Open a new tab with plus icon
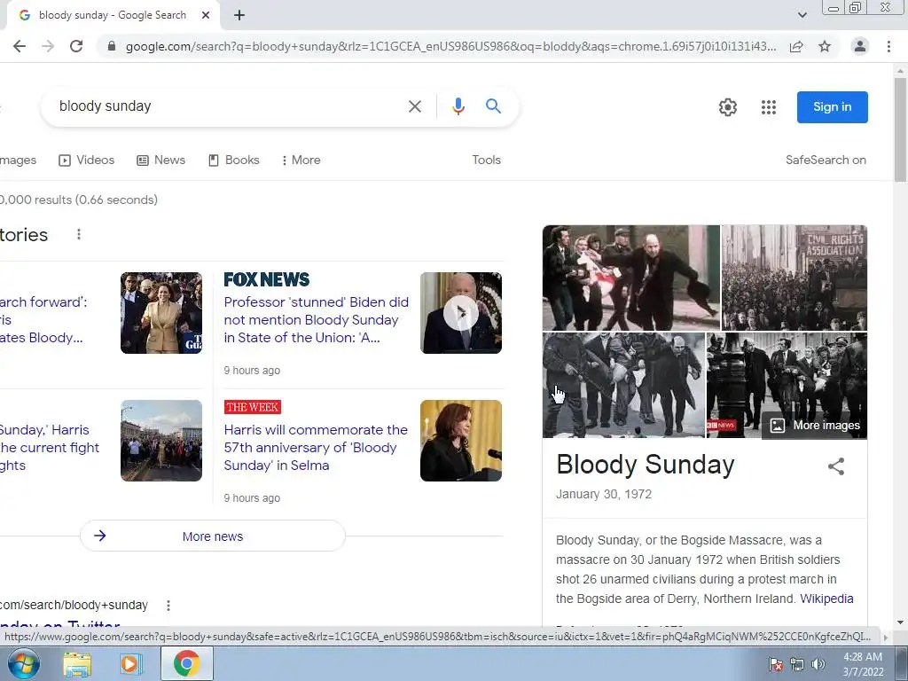This screenshot has height=681, width=908. pyautogui.click(x=239, y=16)
